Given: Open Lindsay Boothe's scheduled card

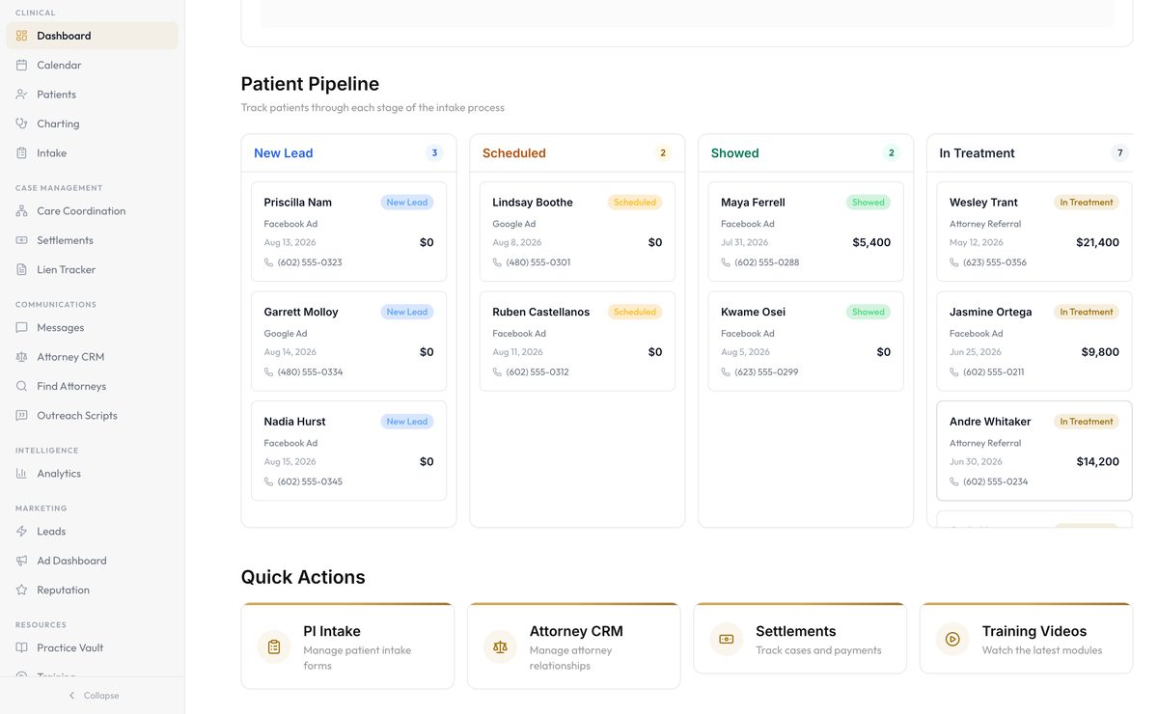Looking at the screenshot, I should 577,232.
